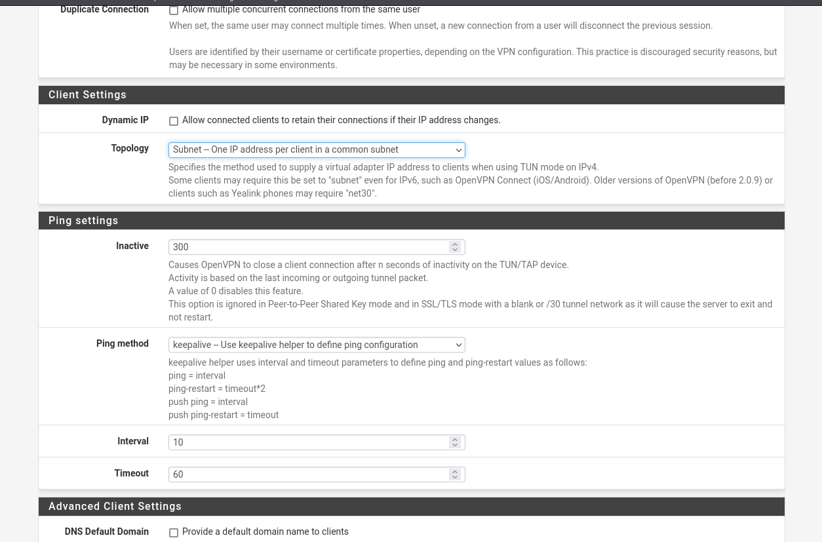822x542 pixels.
Task: Expand the Ping method dropdown
Action: (x=317, y=345)
